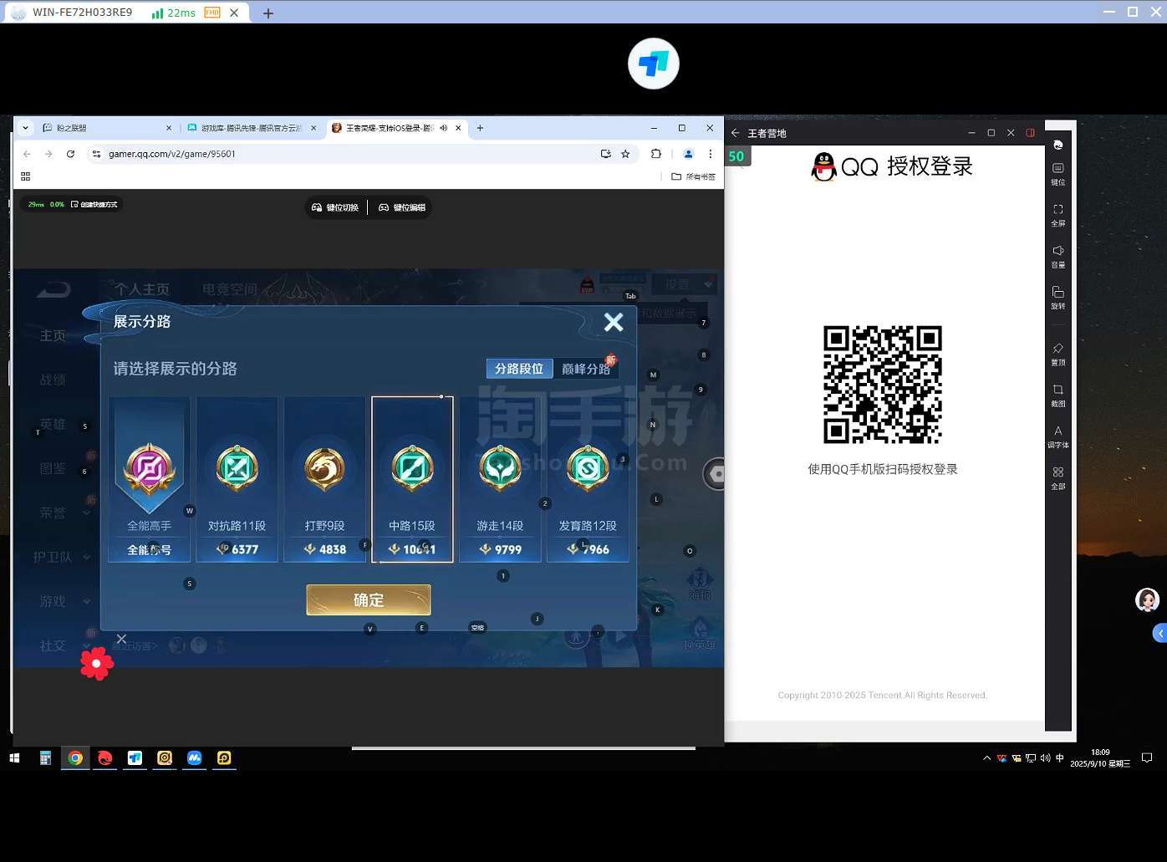The image size is (1167, 862).
Task: Click the 键位切换 button
Action: (335, 207)
